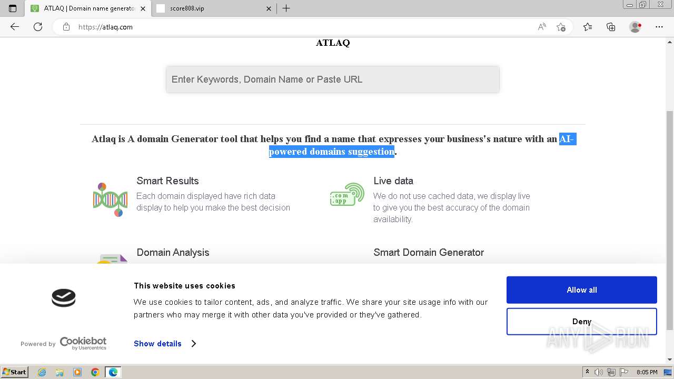Viewport: 674px width, 379px height.
Task: Show hidden system tray icons
Action: click(x=587, y=372)
